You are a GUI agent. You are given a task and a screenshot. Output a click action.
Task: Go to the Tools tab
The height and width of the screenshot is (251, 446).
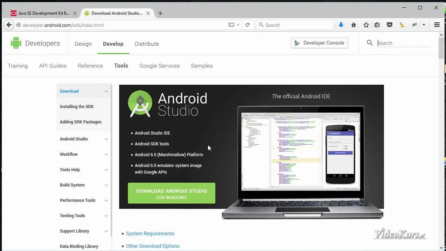click(x=121, y=66)
